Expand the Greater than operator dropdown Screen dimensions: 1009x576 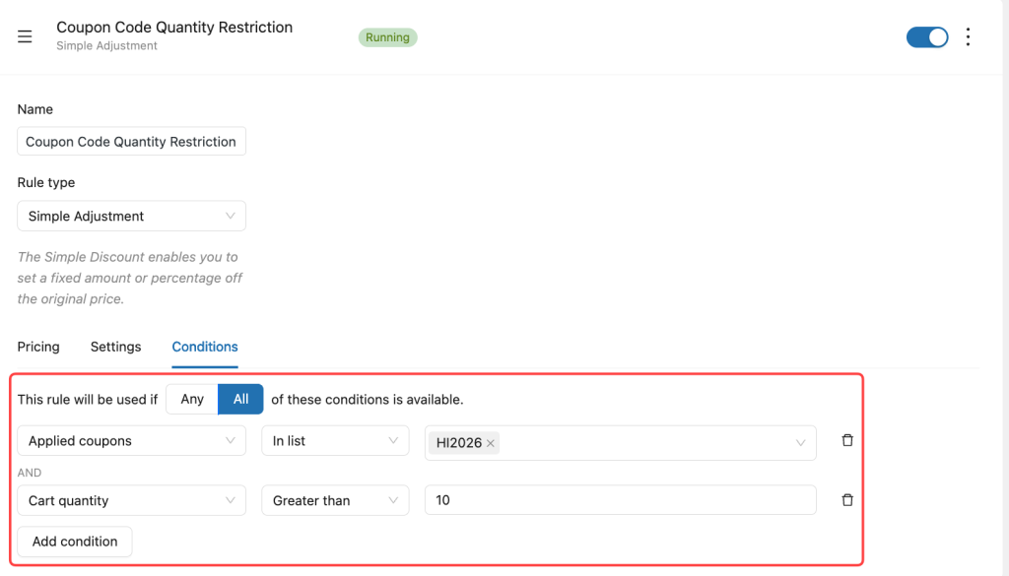[335, 500]
